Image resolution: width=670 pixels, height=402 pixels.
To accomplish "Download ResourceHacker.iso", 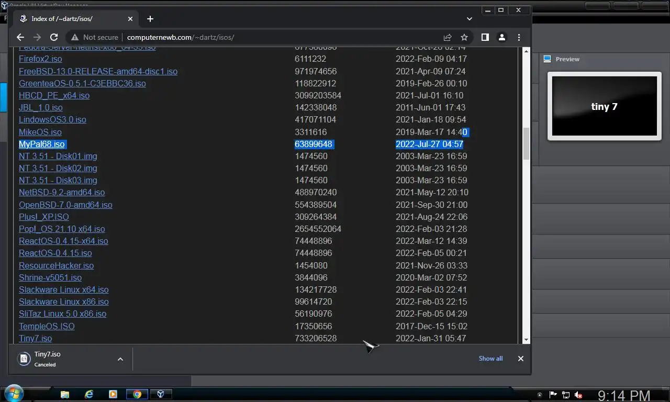I will (x=56, y=265).
